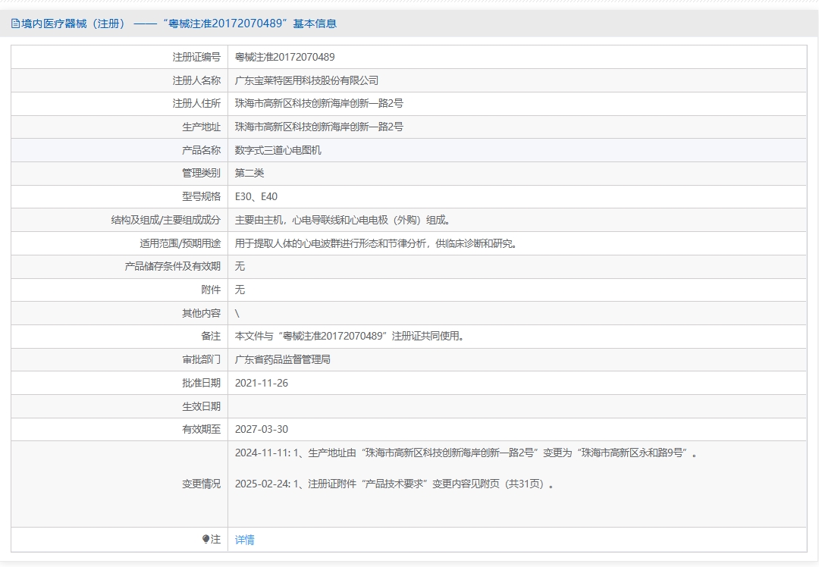The width and height of the screenshot is (819, 567).
Task: Click the backslash value in 其他内容 row
Action: point(237,313)
